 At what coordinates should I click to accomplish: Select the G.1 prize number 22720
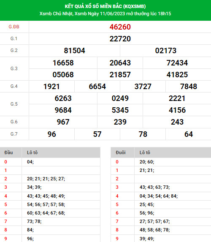tap(120, 39)
